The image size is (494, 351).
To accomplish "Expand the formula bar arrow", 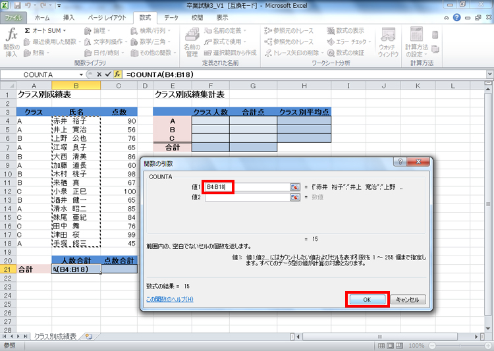I will tap(489, 74).
